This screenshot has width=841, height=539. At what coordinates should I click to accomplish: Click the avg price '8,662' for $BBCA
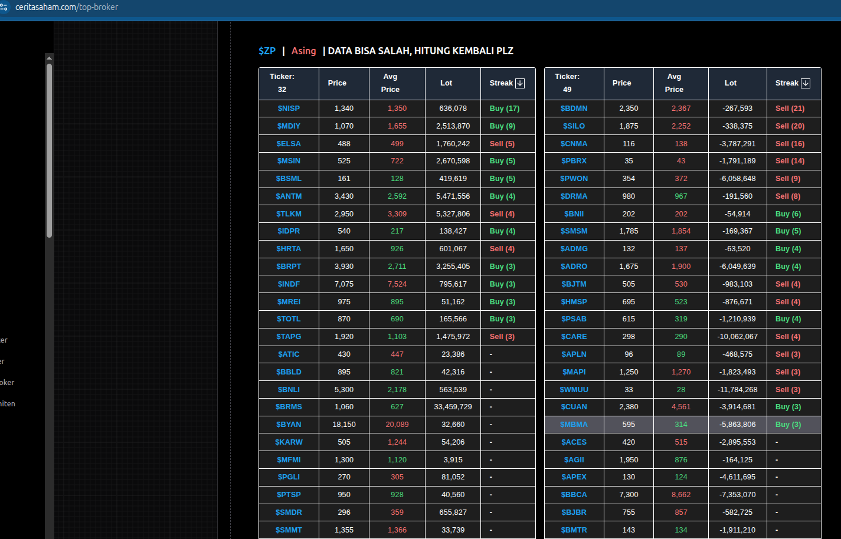tap(681, 495)
